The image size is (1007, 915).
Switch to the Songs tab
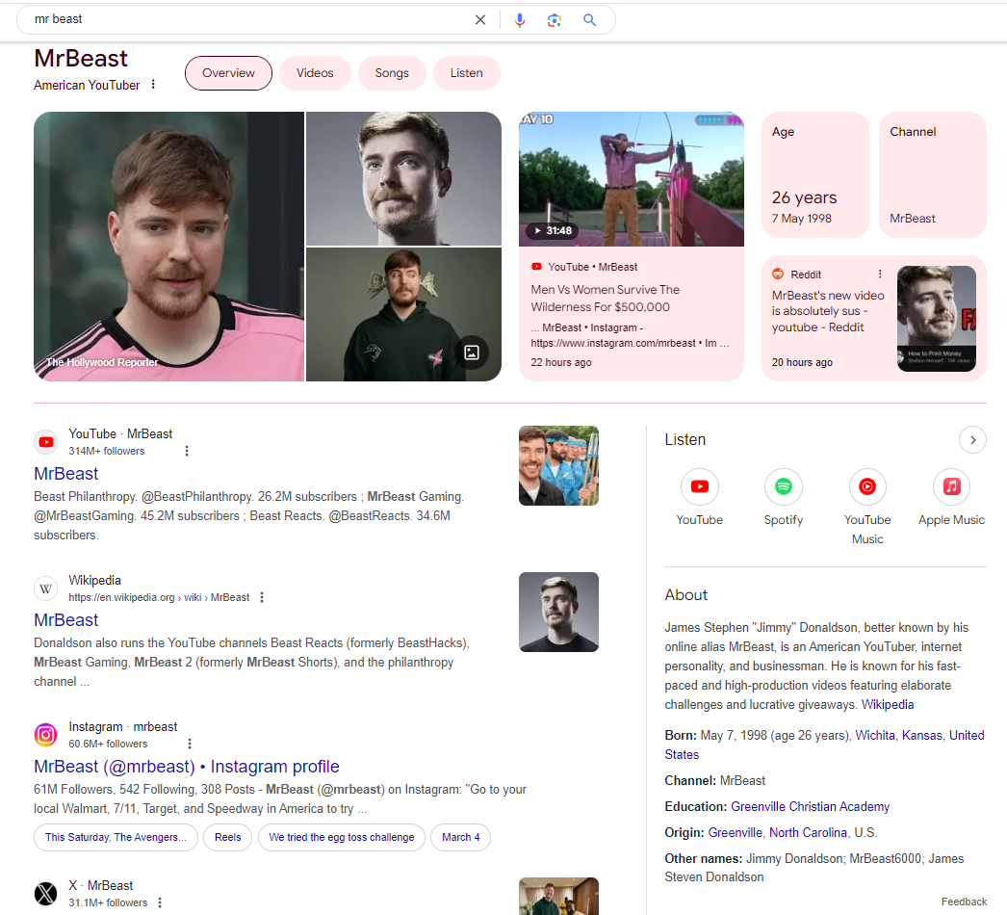tap(392, 73)
